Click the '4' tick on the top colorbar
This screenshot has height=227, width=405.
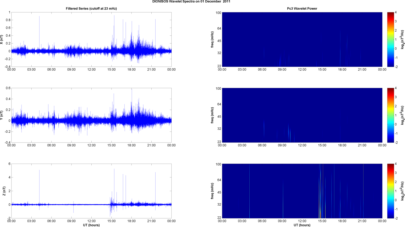pos(396,12)
